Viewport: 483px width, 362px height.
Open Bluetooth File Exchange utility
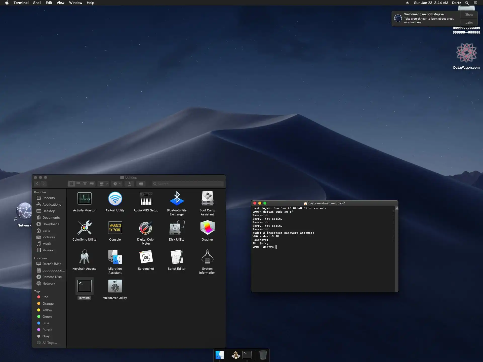click(x=177, y=199)
